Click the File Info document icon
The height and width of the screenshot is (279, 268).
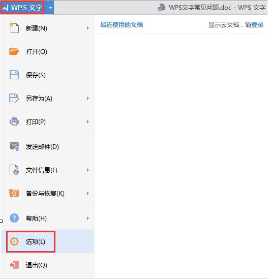point(14,170)
